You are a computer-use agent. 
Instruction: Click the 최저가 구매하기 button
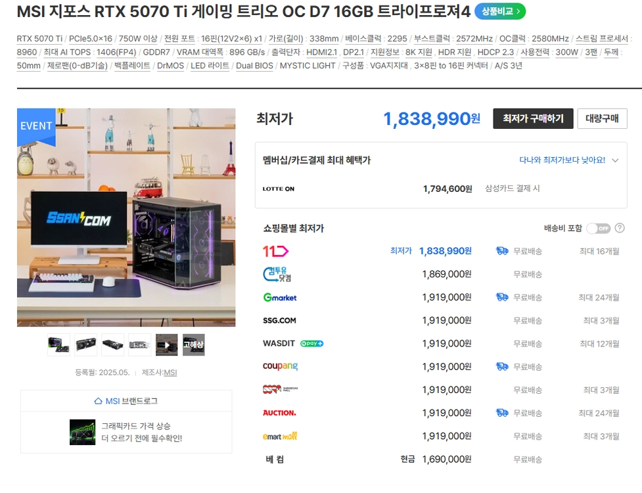533,119
